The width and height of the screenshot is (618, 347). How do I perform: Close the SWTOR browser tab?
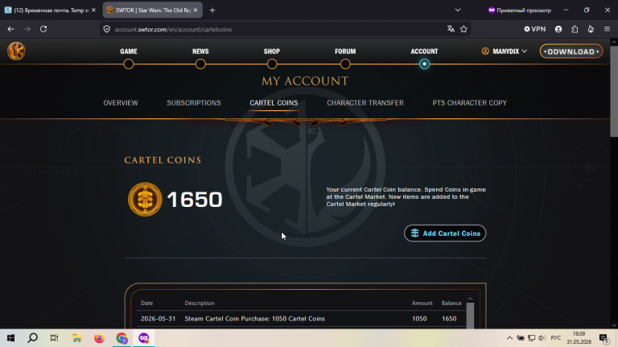pos(196,10)
